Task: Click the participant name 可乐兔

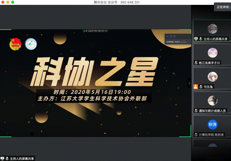Action: (x=208, y=87)
